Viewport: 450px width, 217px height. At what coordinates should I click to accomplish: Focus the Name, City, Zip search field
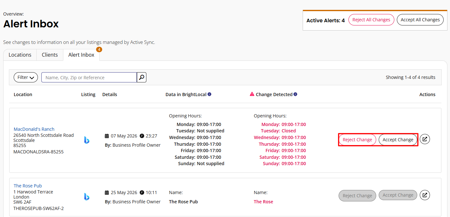point(89,77)
